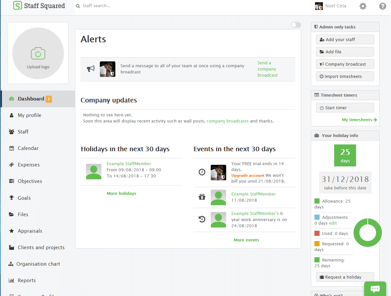Open the settings gear icon

[363, 6]
